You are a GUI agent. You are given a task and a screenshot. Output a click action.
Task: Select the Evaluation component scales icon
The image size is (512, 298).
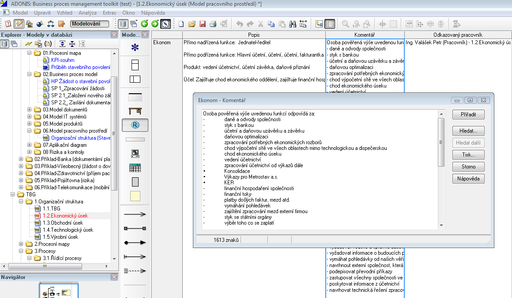click(51, 24)
